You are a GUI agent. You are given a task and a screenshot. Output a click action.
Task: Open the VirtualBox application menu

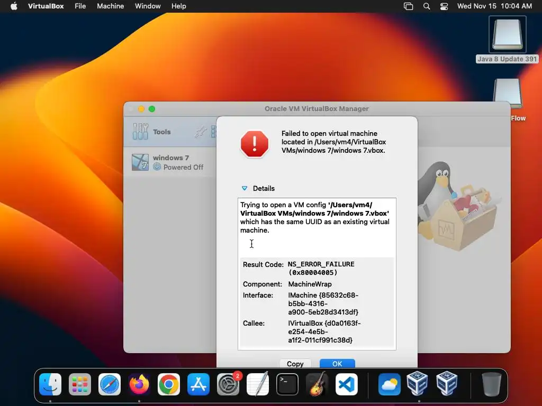46,6
